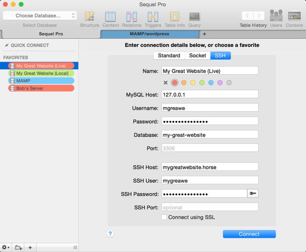Select My Great Website (Local) favorite
This screenshot has height=252, width=306.
tap(41, 73)
